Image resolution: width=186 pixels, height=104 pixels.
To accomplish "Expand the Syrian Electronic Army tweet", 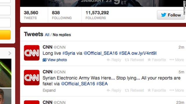I will point(49,90).
